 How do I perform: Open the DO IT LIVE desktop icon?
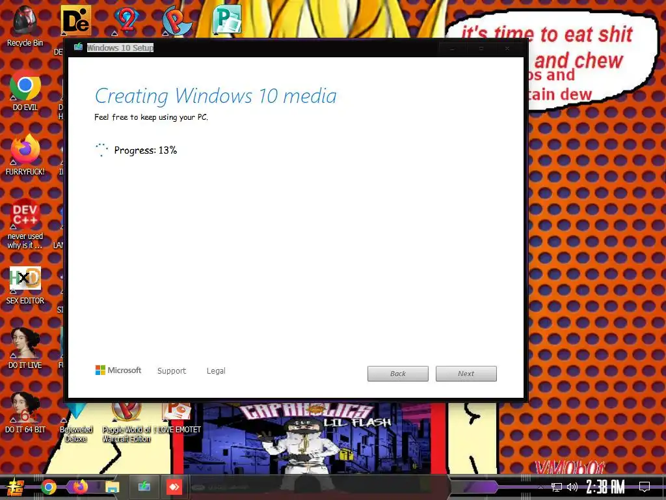click(x=25, y=349)
